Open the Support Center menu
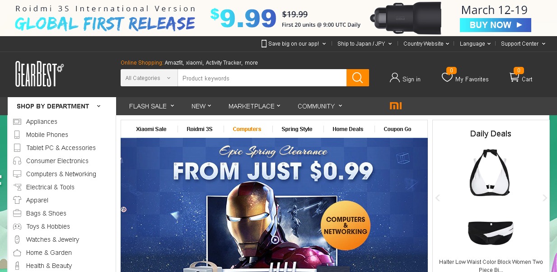This screenshot has width=557, height=272. pyautogui.click(x=523, y=44)
